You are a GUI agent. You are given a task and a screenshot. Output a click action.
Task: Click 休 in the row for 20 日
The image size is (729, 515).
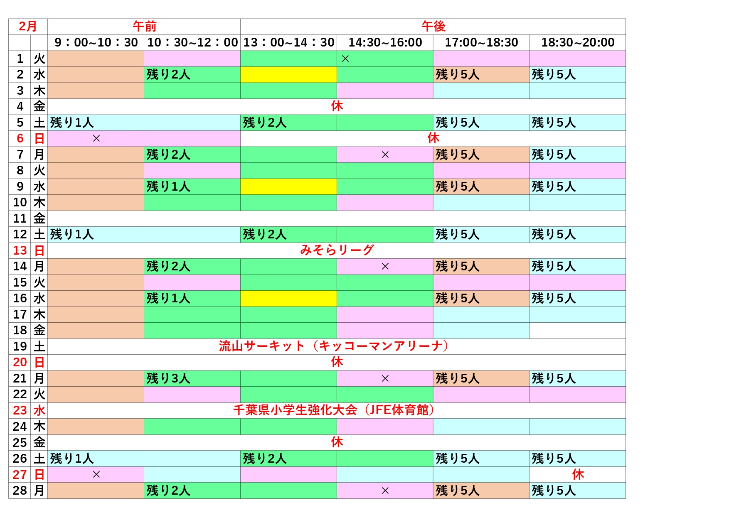(337, 362)
